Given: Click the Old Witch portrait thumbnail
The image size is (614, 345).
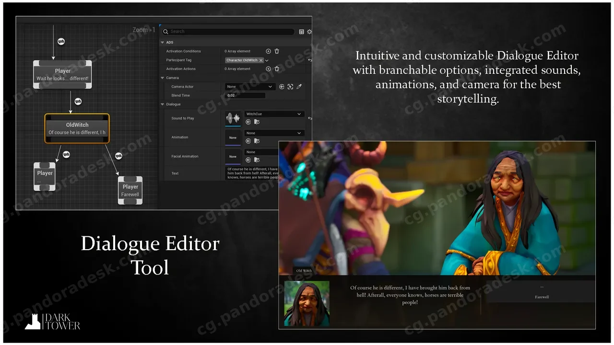Looking at the screenshot, I should pyautogui.click(x=307, y=304).
